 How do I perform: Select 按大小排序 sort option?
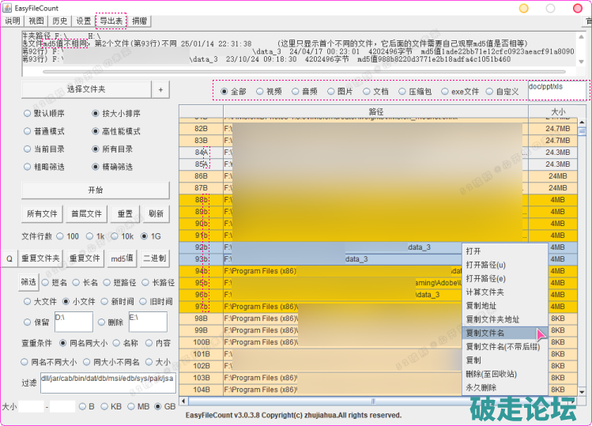point(96,114)
